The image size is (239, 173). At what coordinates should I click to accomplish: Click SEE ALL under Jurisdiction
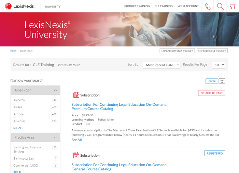(x=18, y=128)
